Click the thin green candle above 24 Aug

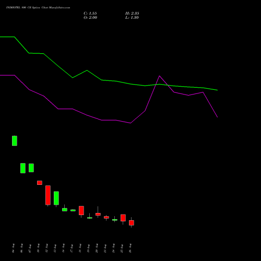pyautogui.click(x=115, y=220)
